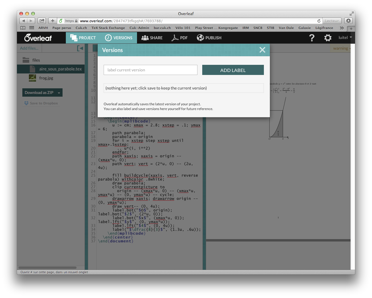Click the Dropbox icon beside Save to Dropbox
The image size is (372, 298).
coord(26,103)
